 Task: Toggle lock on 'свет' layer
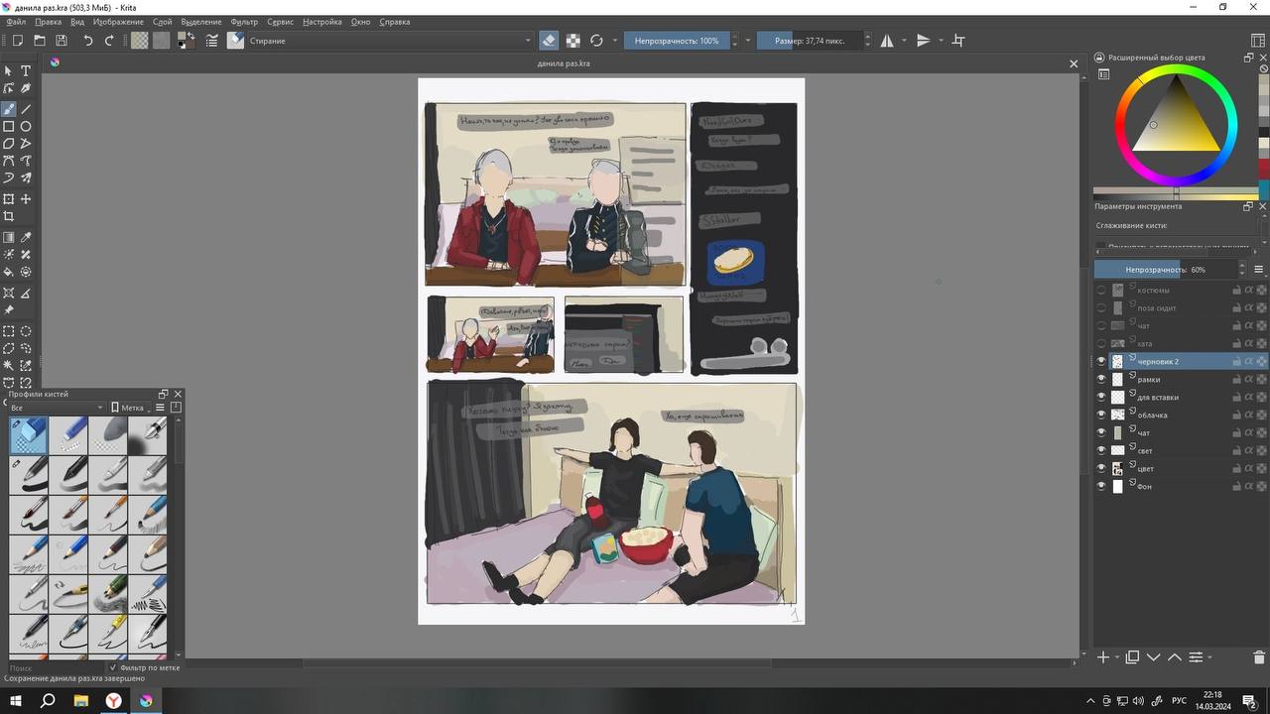[1236, 450]
